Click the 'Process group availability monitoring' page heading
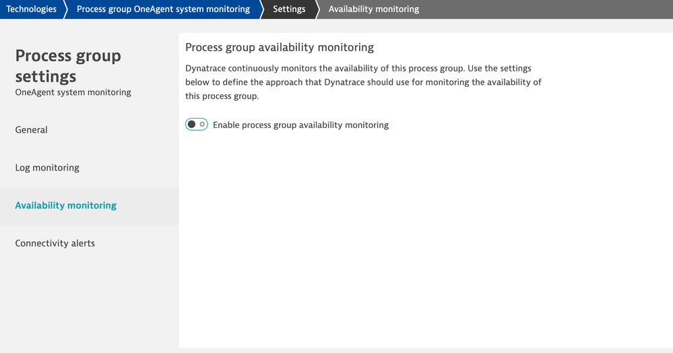Viewport: 673px width, 353px height. coord(279,48)
